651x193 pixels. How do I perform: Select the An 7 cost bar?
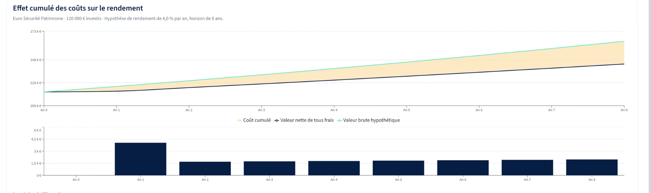(x=527, y=168)
